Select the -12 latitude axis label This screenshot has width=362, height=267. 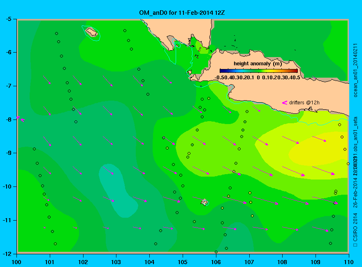(7, 253)
